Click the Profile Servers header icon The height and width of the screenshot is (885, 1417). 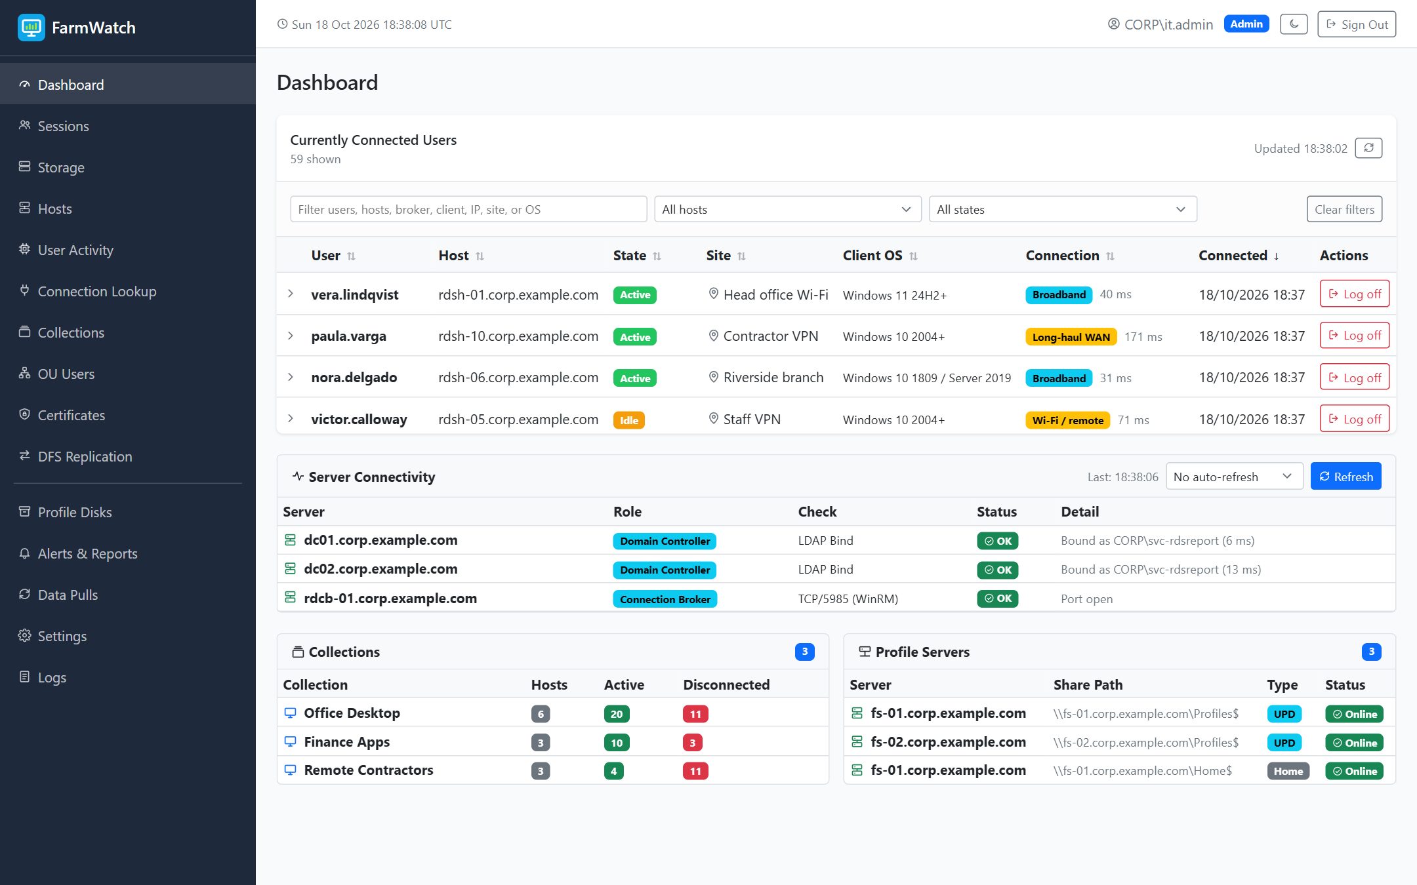point(865,652)
